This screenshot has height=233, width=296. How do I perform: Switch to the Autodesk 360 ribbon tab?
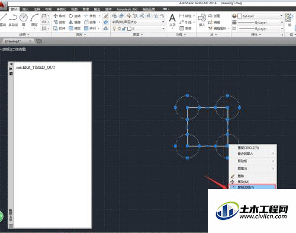(x=127, y=9)
